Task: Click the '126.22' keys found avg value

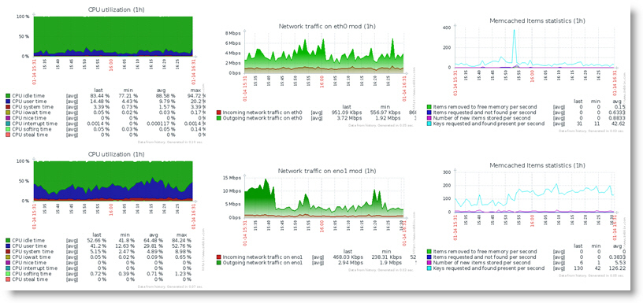Action: click(618, 268)
